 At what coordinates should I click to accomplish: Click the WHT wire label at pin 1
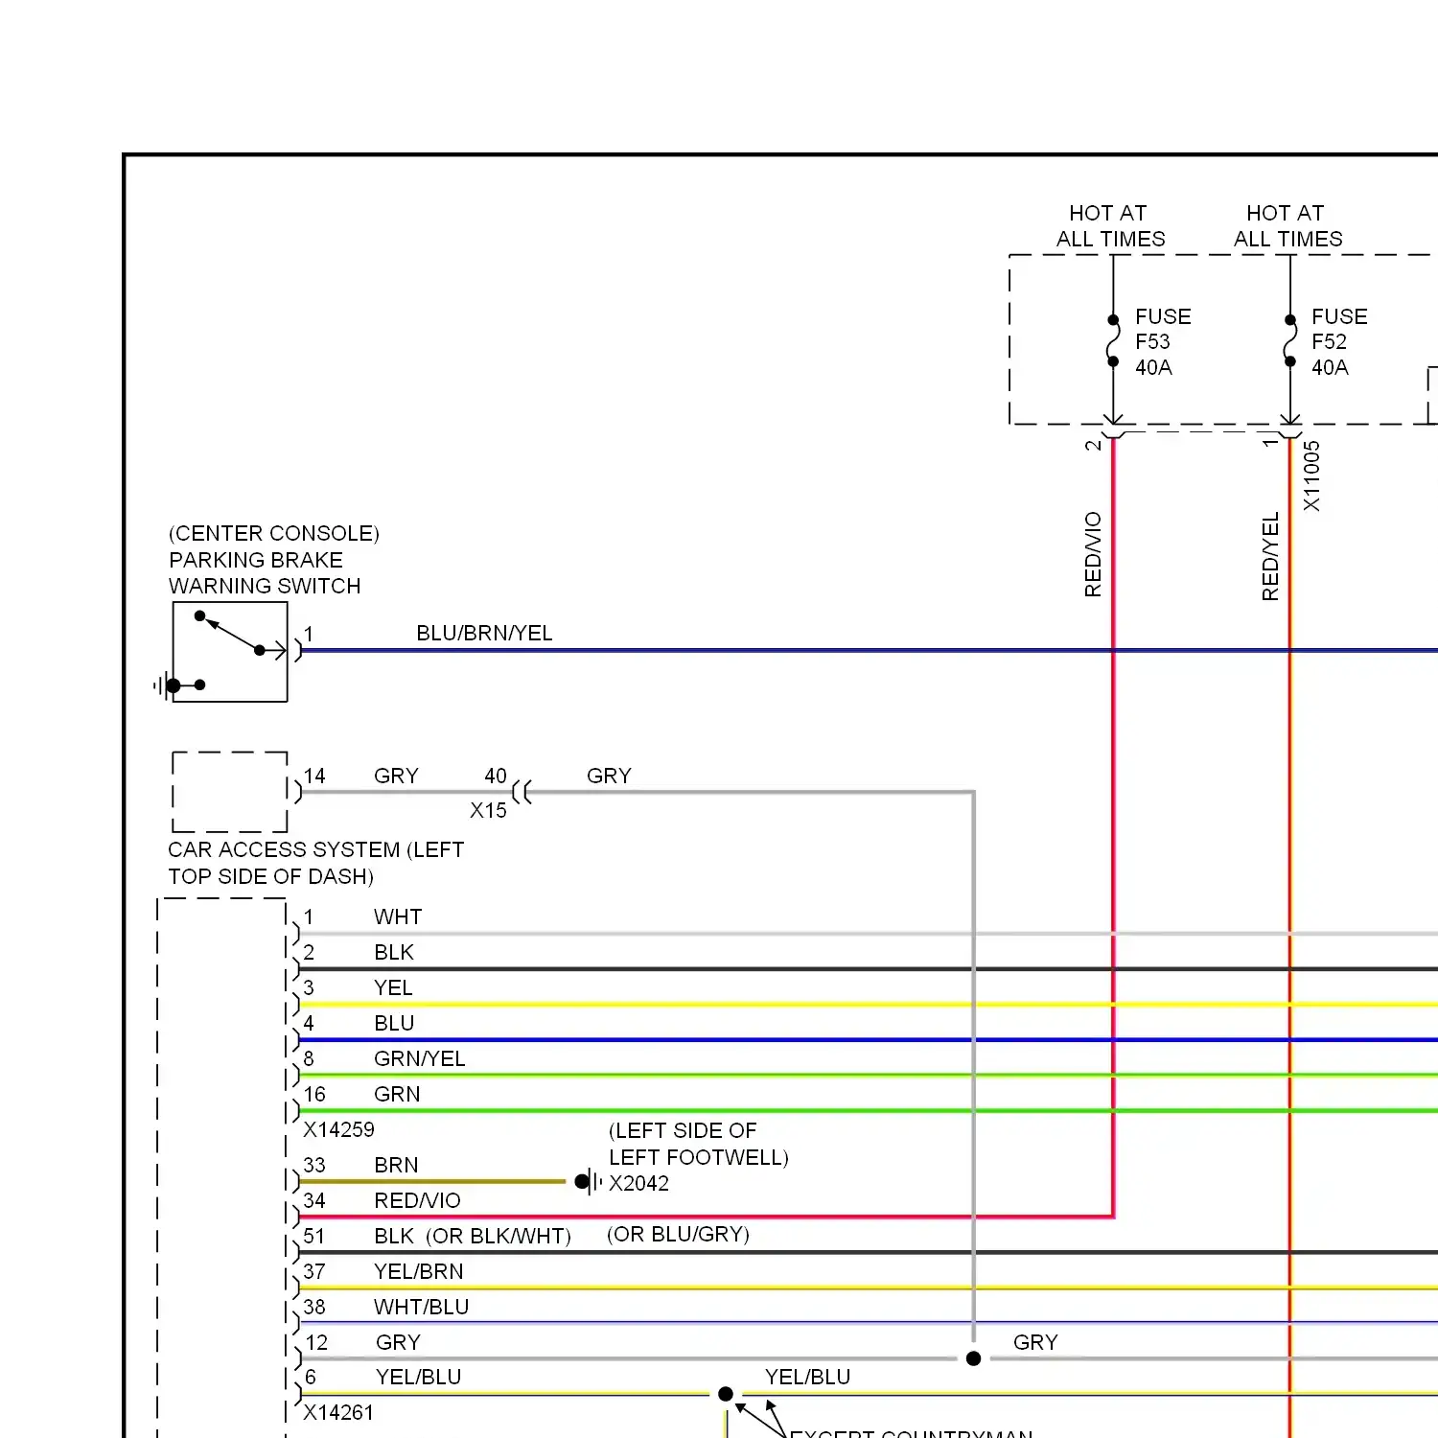point(398,917)
